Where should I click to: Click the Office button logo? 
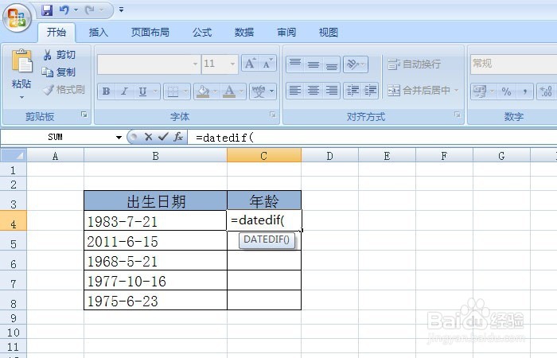(17, 17)
